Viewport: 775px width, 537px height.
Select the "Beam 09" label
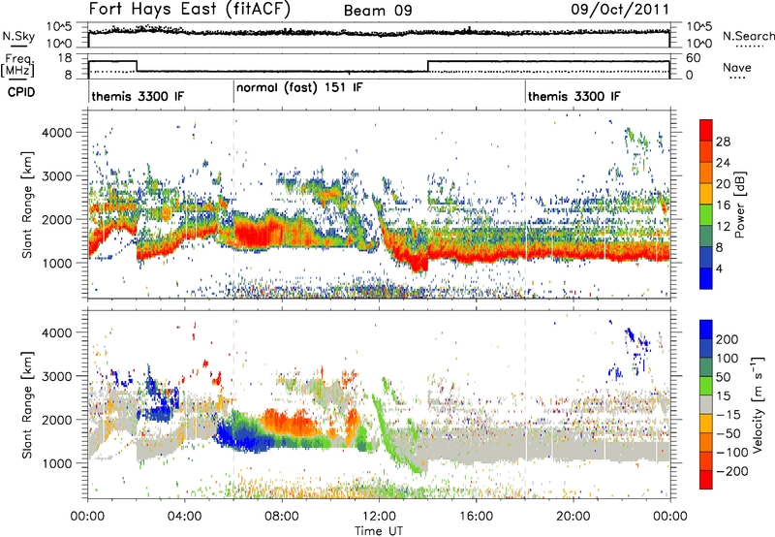point(378,11)
